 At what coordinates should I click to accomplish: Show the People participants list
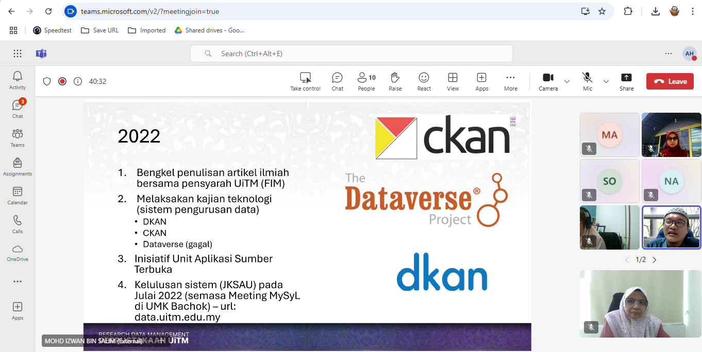coord(366,81)
